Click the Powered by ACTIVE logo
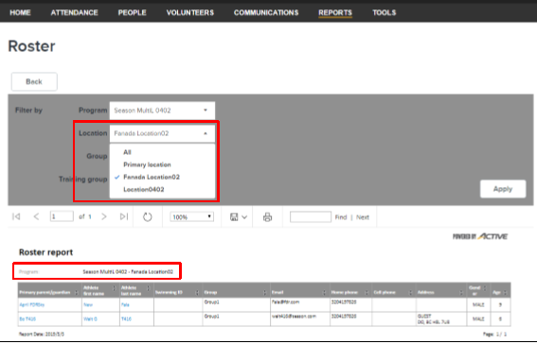 point(480,236)
